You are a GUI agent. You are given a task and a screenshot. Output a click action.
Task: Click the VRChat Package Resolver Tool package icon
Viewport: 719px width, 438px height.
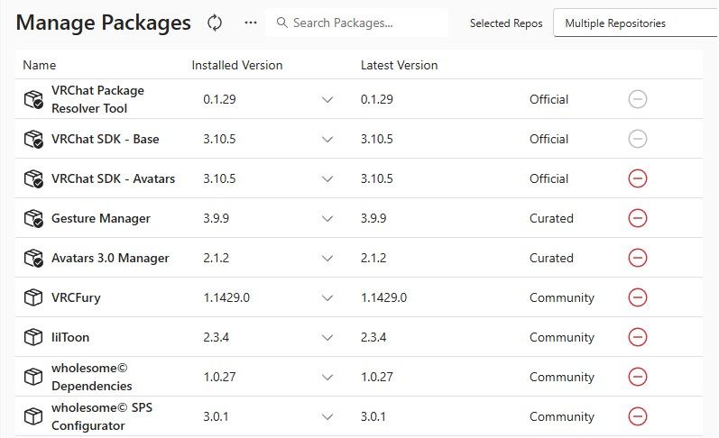pos(33,99)
